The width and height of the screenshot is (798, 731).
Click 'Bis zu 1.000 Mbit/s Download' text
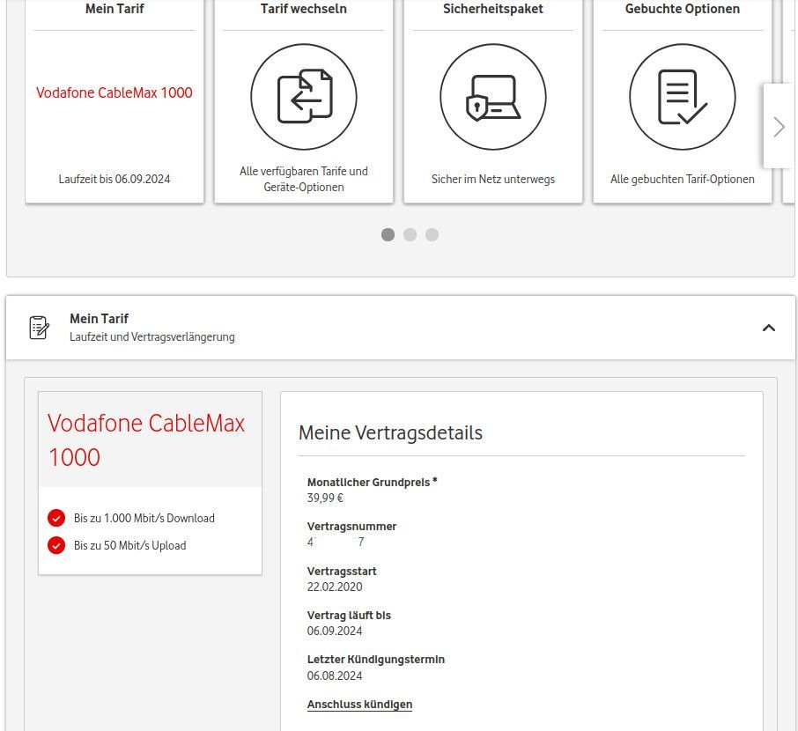click(144, 518)
